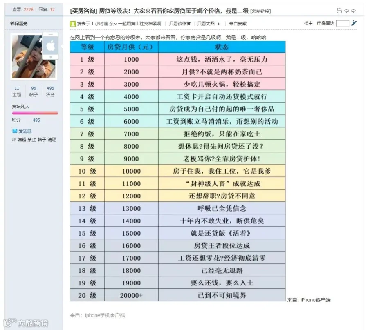
Task: Click the 状态 table header
Action: (x=222, y=47)
